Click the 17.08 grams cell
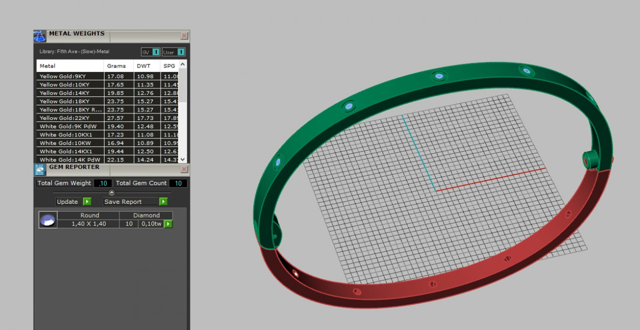Image resolution: width=640 pixels, height=330 pixels. 118,76
